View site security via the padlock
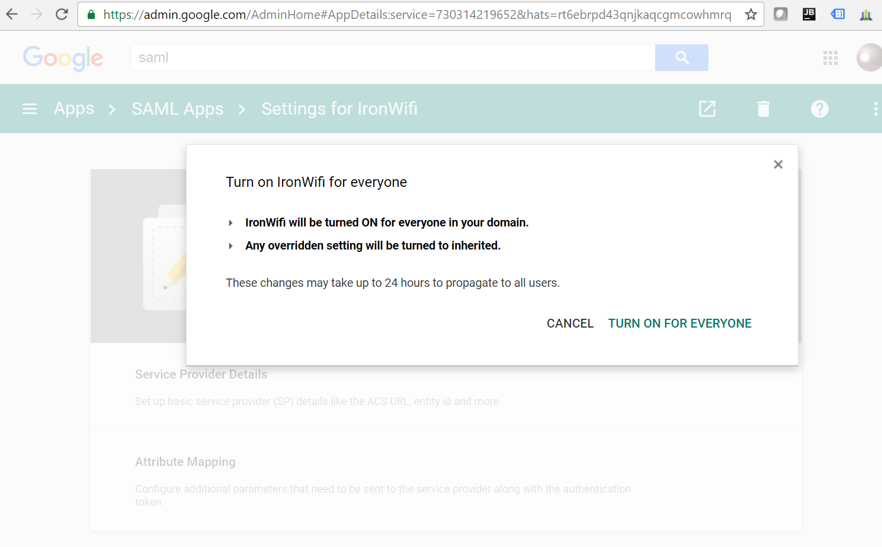Screen dimensions: 882x547 coord(91,14)
